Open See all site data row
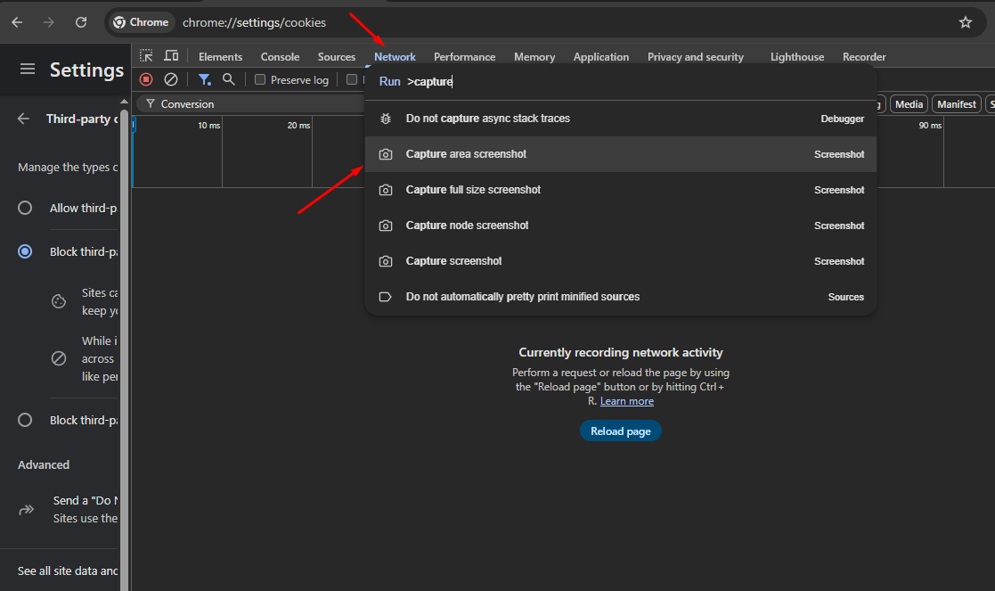Screen dimensions: 995x591 [61, 570]
